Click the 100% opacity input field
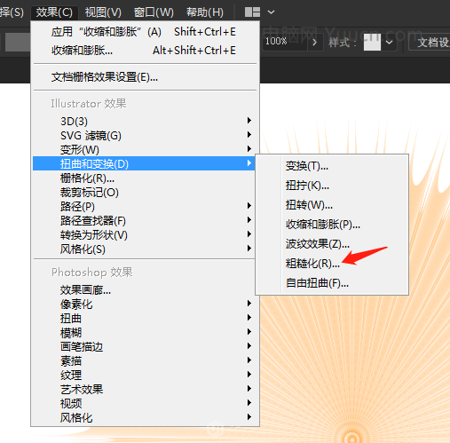 (284, 42)
